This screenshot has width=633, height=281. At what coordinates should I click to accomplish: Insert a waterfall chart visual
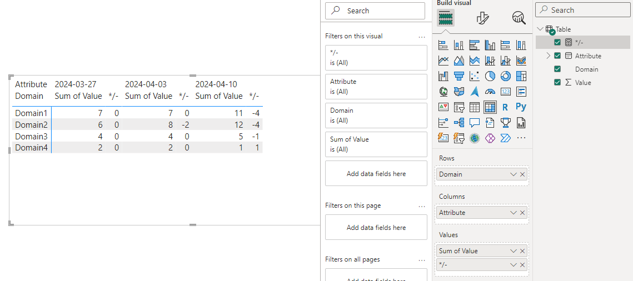[443, 76]
